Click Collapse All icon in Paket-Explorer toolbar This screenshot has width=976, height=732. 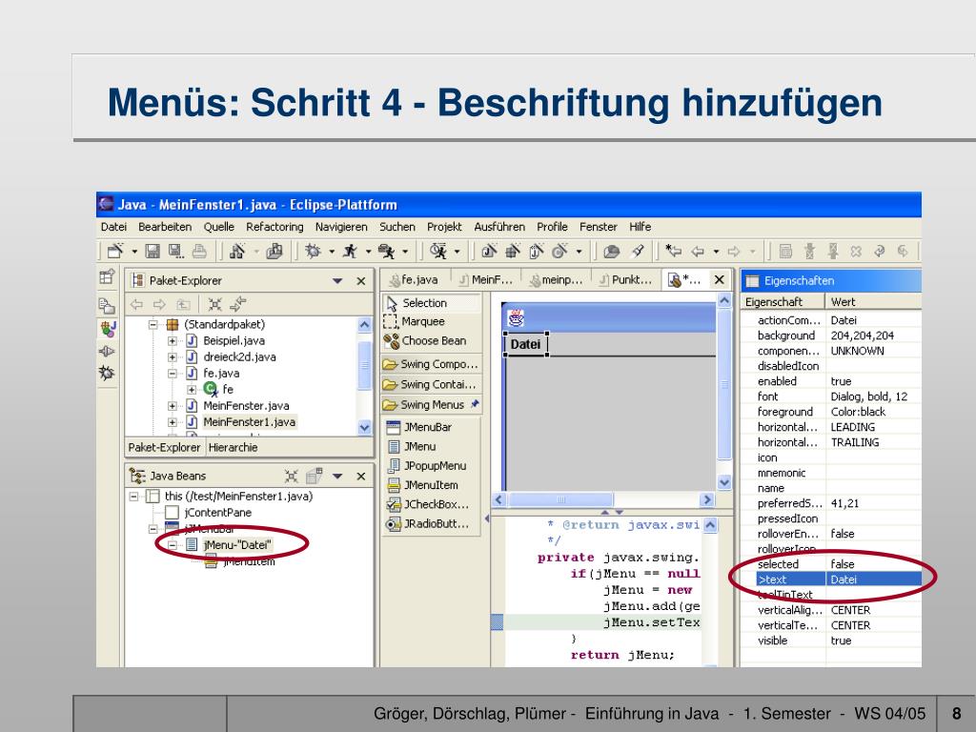(x=214, y=304)
